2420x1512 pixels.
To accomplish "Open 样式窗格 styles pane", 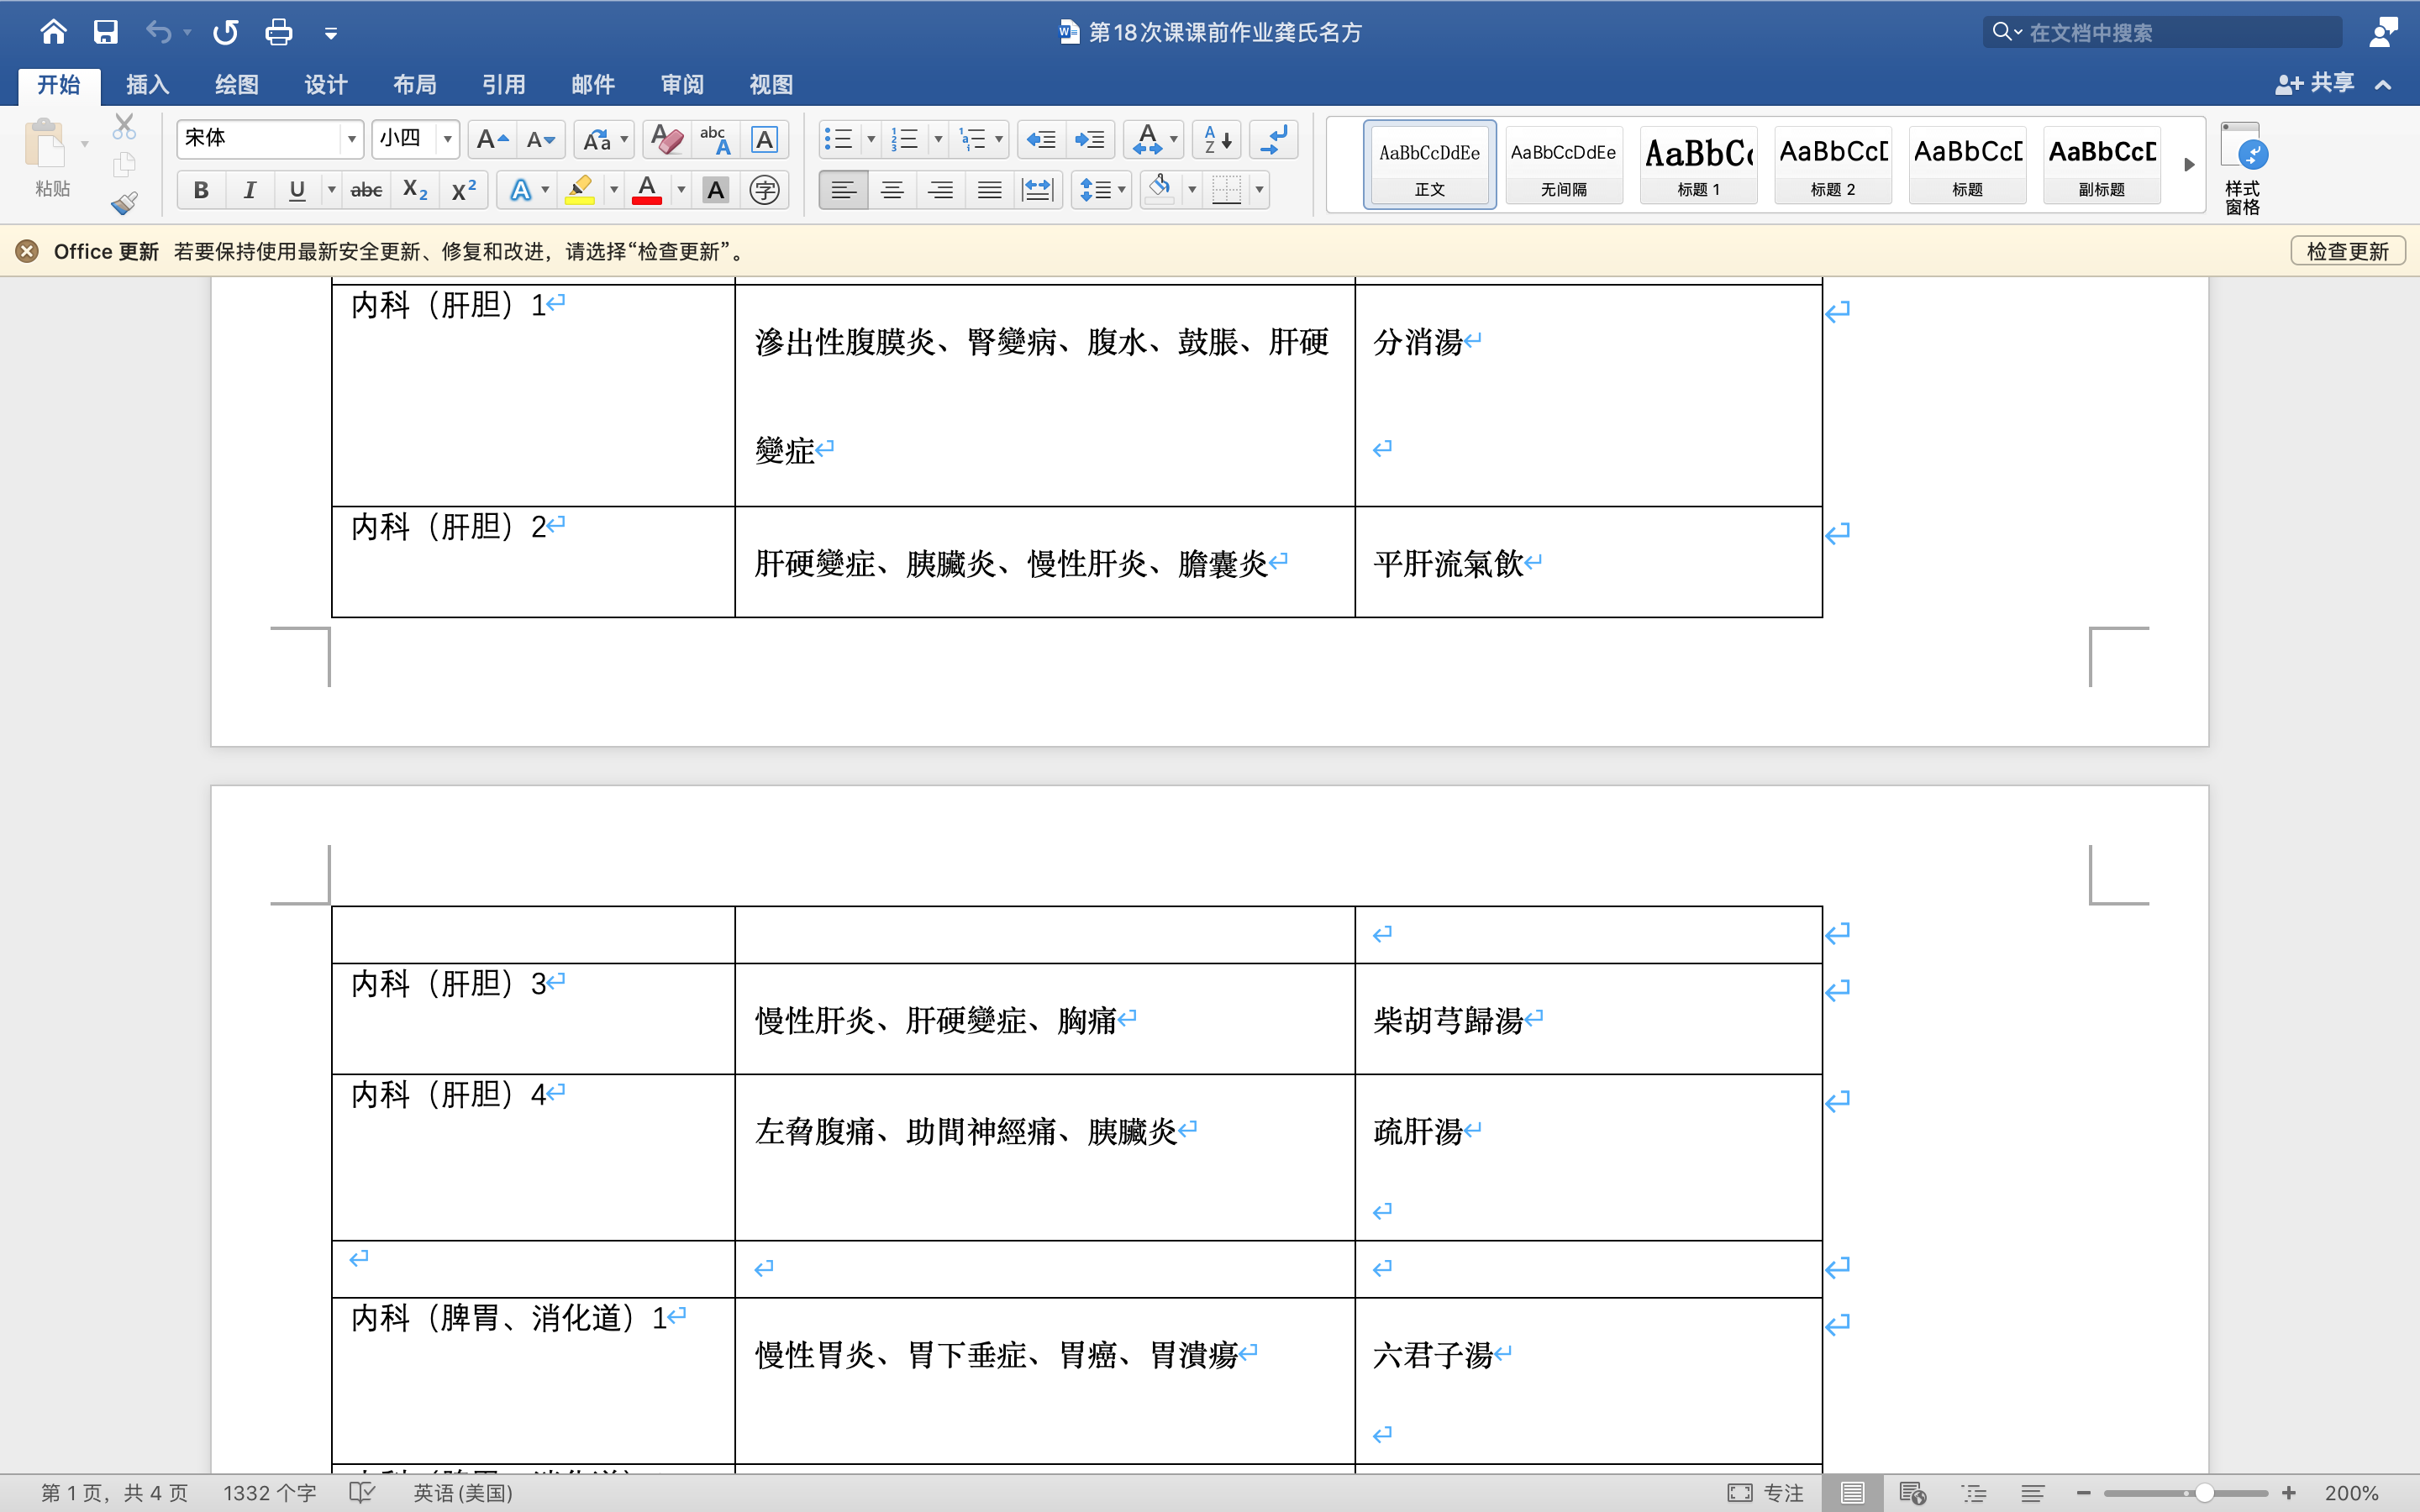I will [x=2243, y=168].
